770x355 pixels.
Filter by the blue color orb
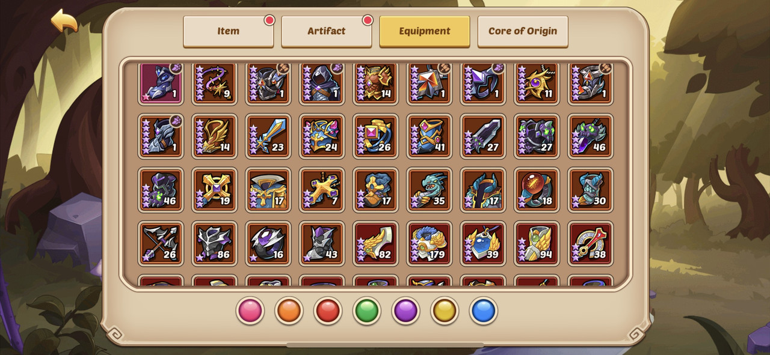484,311
